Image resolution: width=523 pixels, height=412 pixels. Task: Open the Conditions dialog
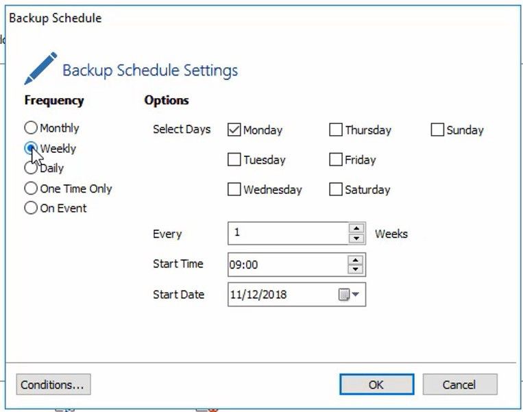tap(53, 385)
